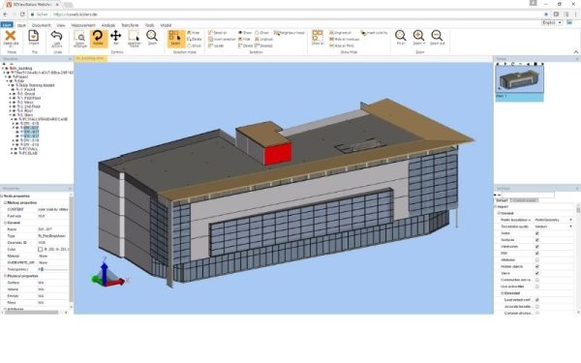This screenshot has height=363, width=581.
Task: Click the Ghost selection button
Action: (x=262, y=33)
